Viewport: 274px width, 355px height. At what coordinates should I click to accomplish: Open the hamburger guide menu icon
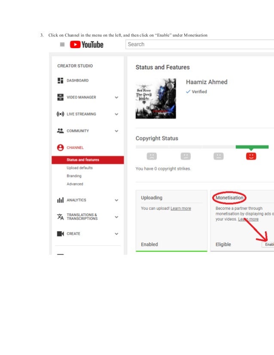(x=62, y=45)
